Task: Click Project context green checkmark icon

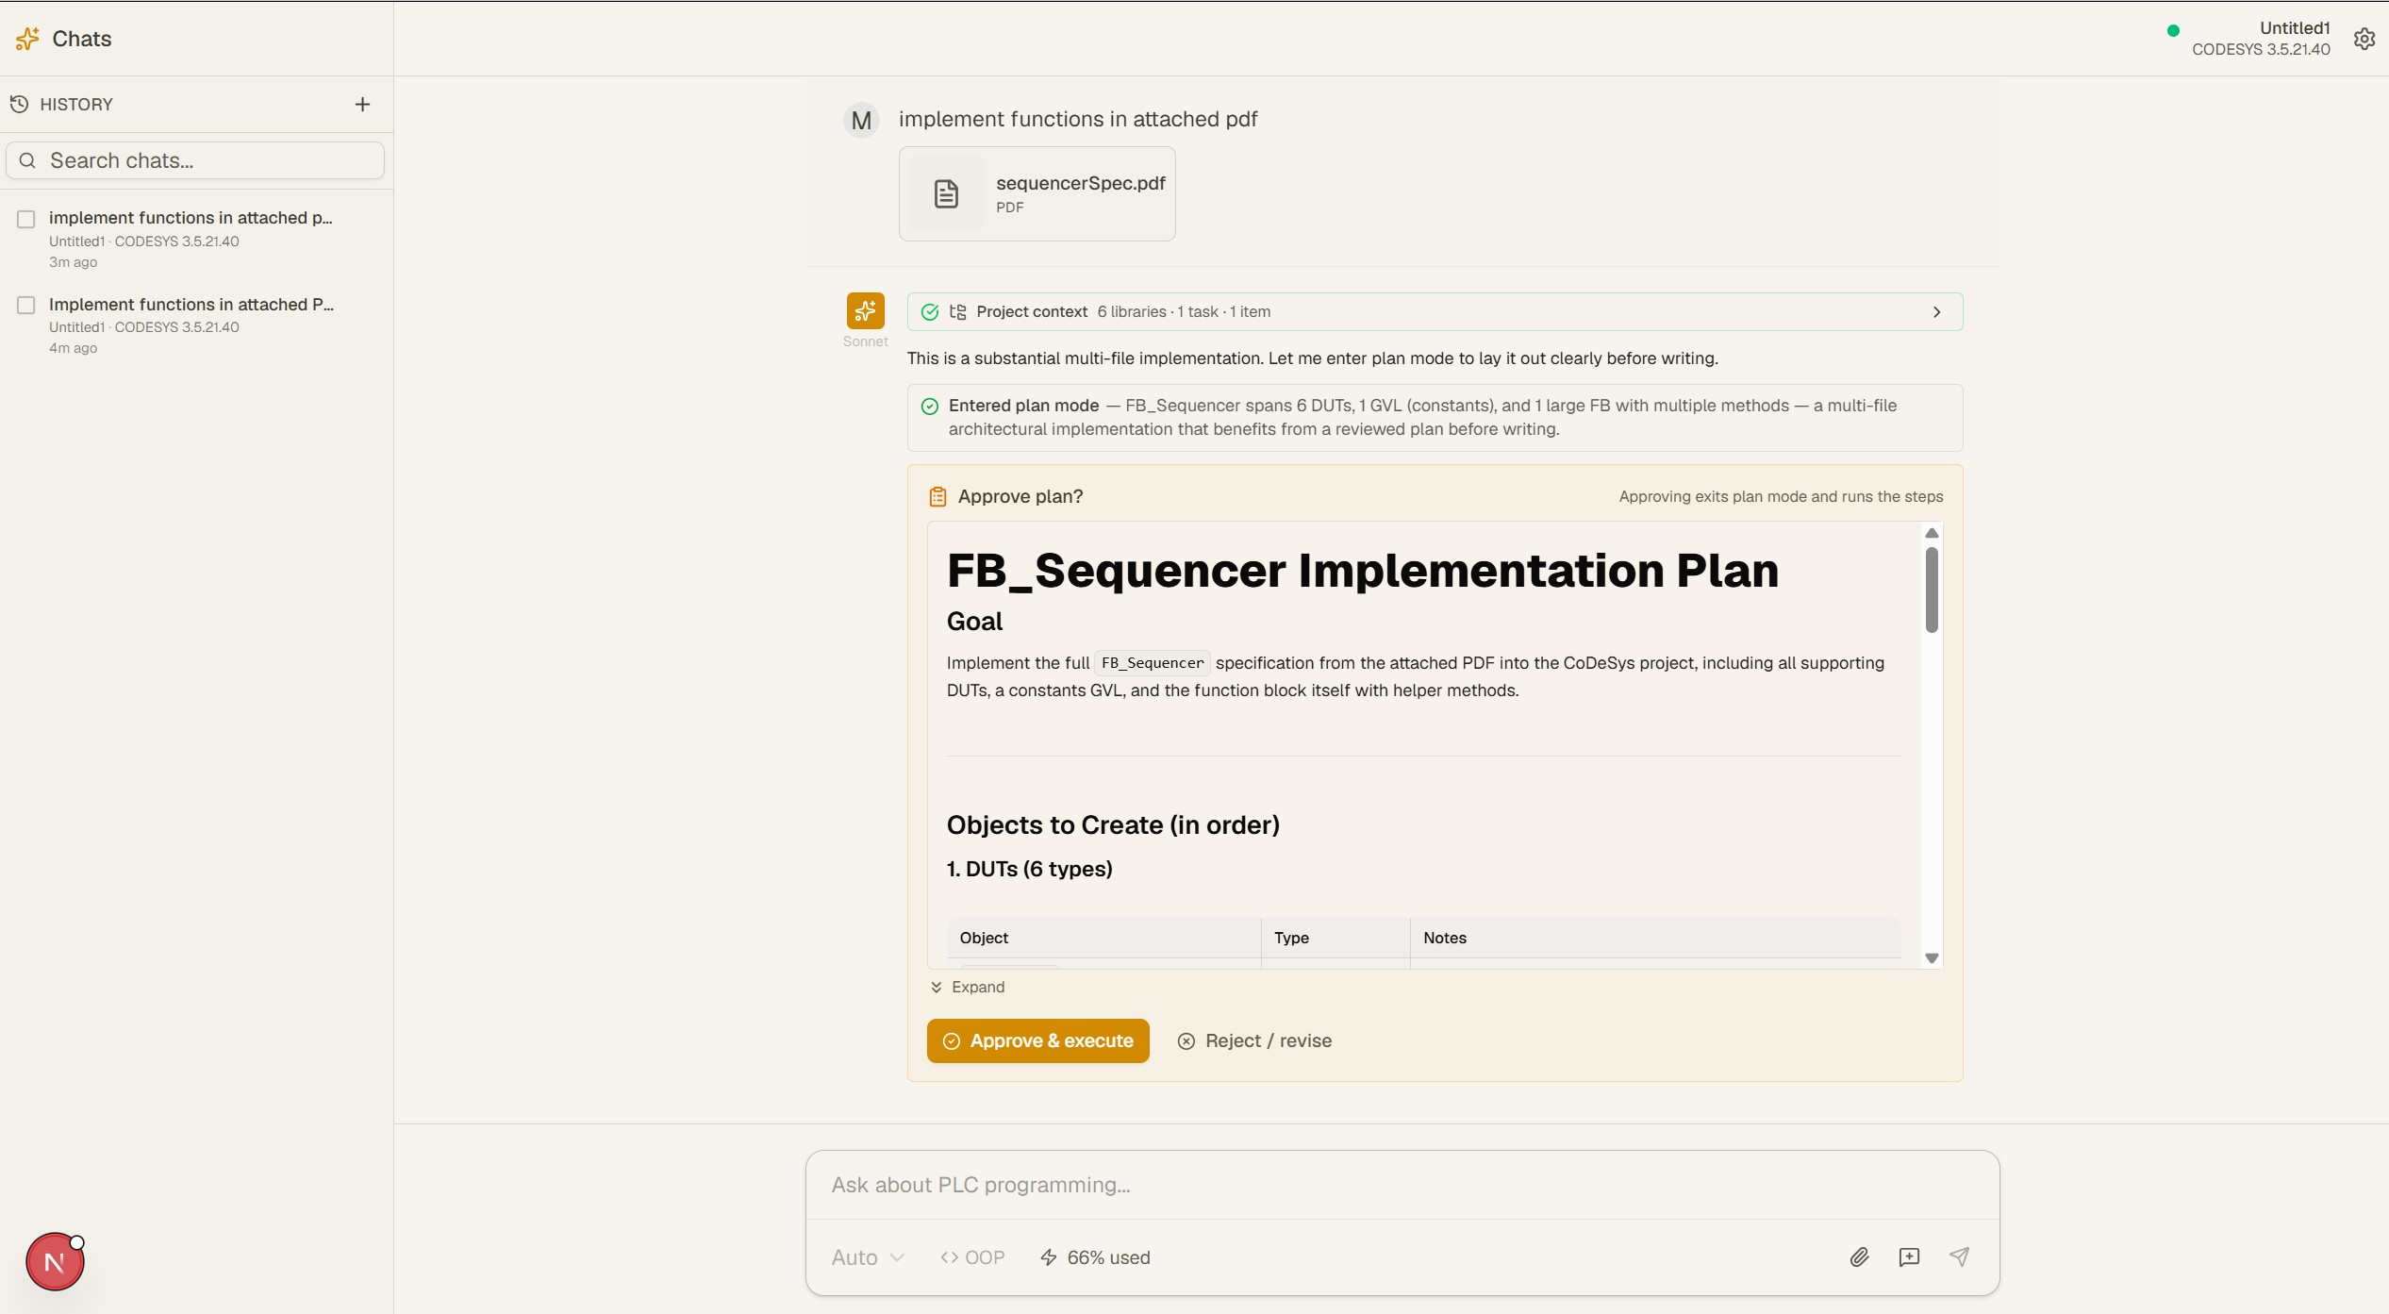Action: point(930,312)
